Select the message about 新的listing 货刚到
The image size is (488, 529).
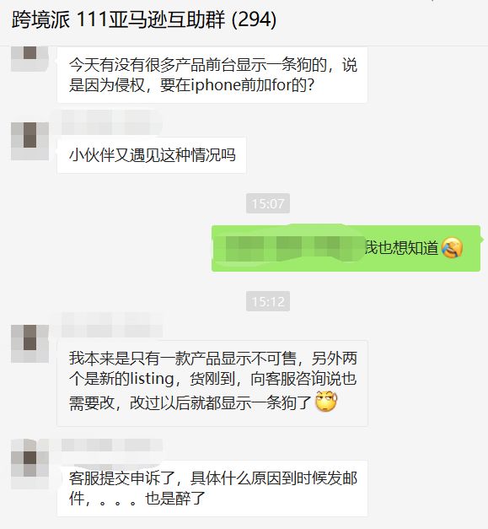(x=212, y=384)
